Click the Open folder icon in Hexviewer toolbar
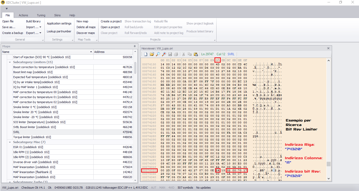Screen dimensions: 359x191 (152, 54)
